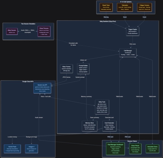Select the Betty Tools node

point(102,107)
